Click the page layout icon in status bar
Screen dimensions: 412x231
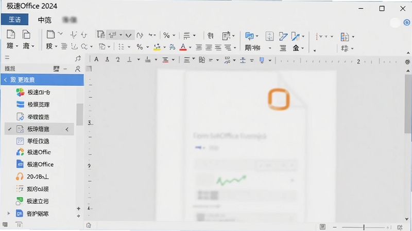click(x=323, y=227)
